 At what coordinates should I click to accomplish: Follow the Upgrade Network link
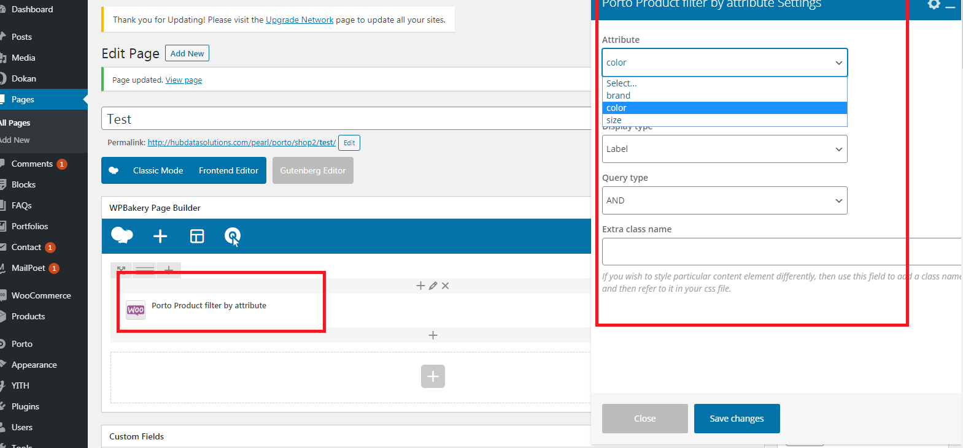pyautogui.click(x=300, y=20)
